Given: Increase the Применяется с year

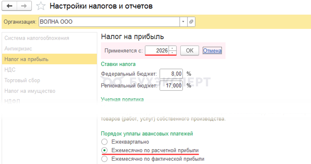Looking at the screenshot, I should [x=172, y=48].
